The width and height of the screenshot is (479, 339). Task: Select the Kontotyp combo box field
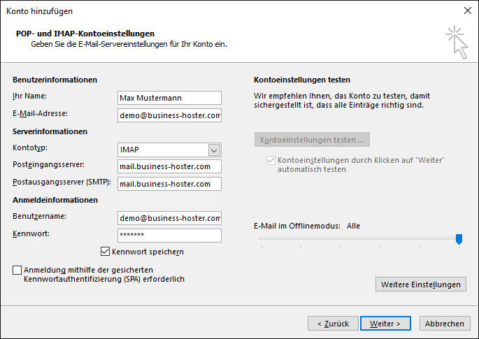click(169, 150)
